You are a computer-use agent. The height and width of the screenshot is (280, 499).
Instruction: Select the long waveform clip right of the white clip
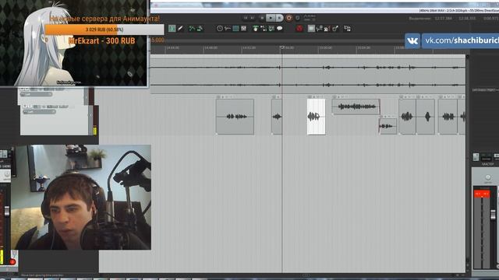point(356,107)
